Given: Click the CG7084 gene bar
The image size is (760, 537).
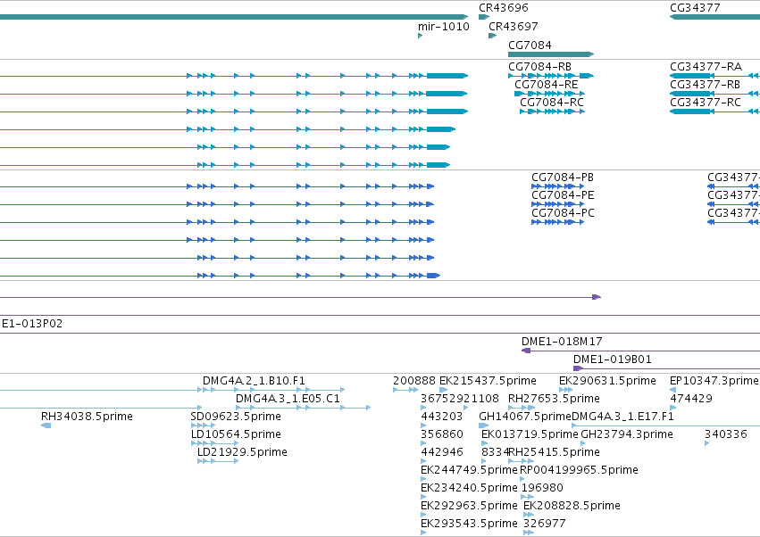Looking at the screenshot, I should point(551,54).
